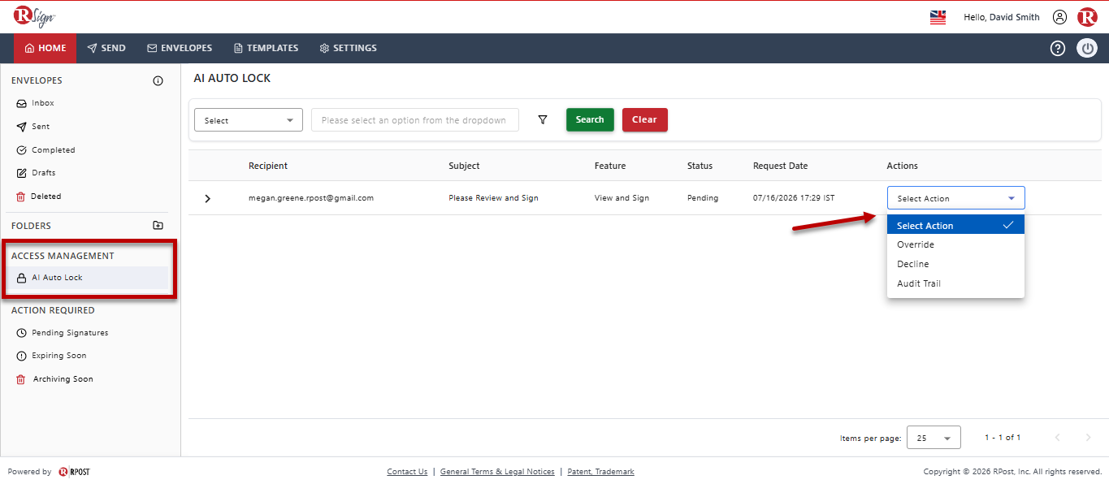Expand the megan.greene row chevron

[x=207, y=198]
